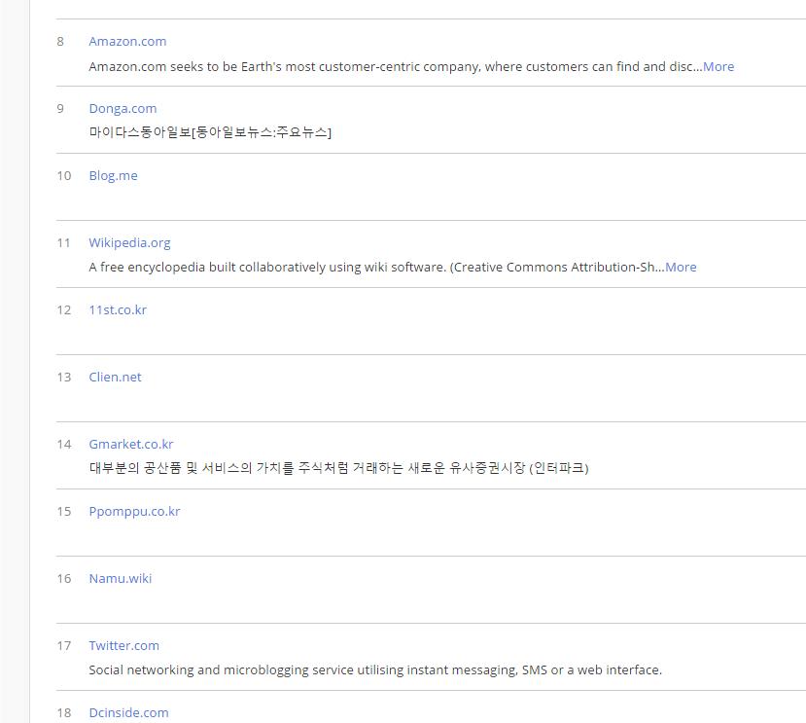Select the Clien.net link
Viewport: 806px width, 723px height.
[x=115, y=378]
